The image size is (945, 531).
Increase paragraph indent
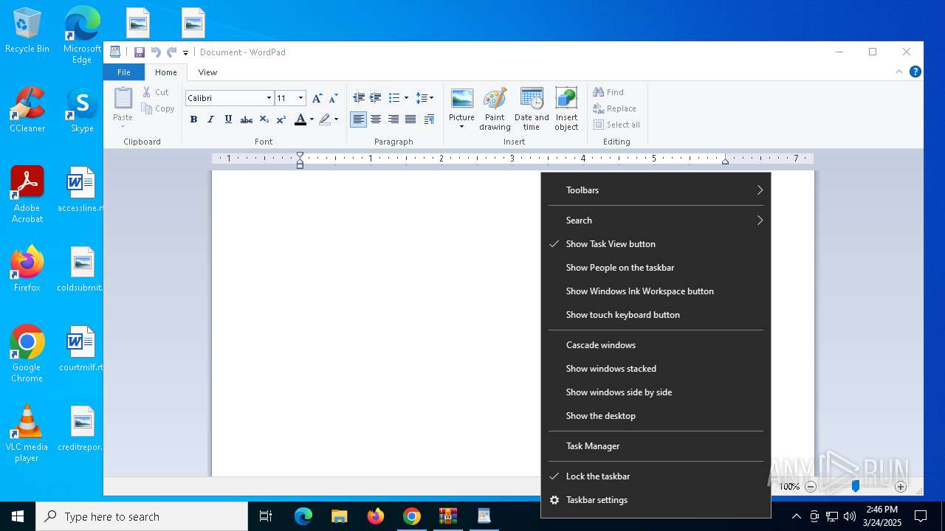[x=376, y=98]
